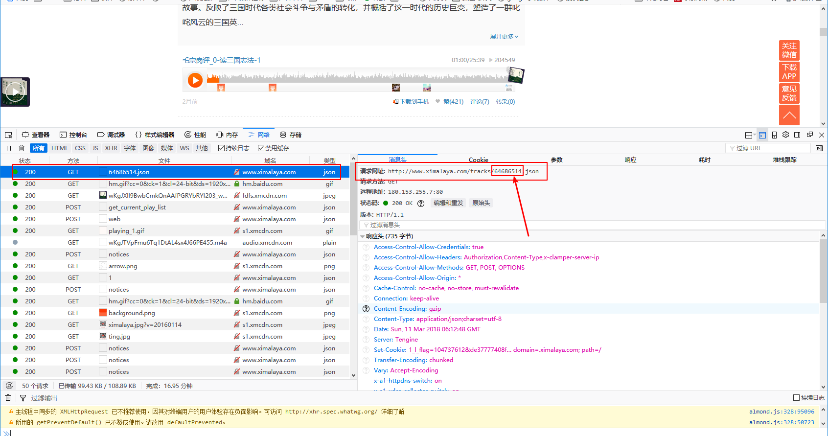
Task: Switch to the 控制台 console tab
Action: click(x=73, y=135)
